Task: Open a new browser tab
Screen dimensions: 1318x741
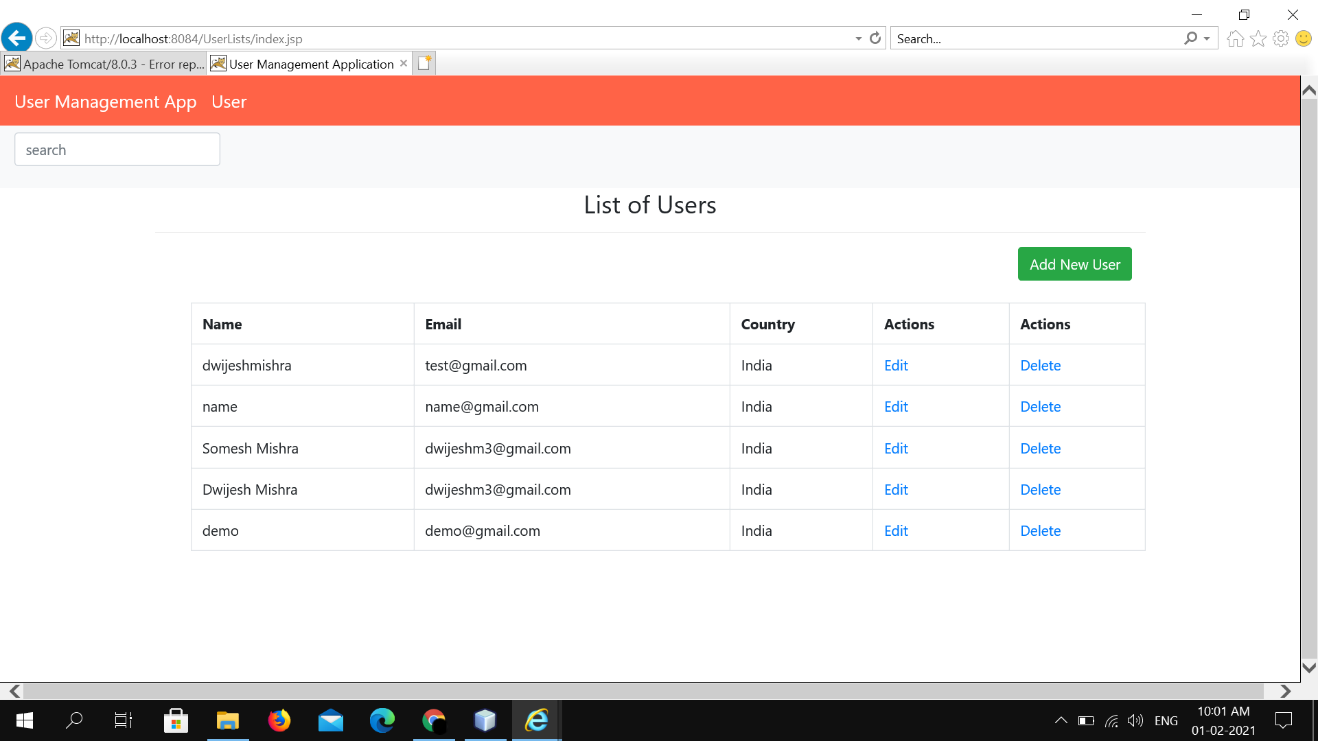Action: (x=424, y=62)
